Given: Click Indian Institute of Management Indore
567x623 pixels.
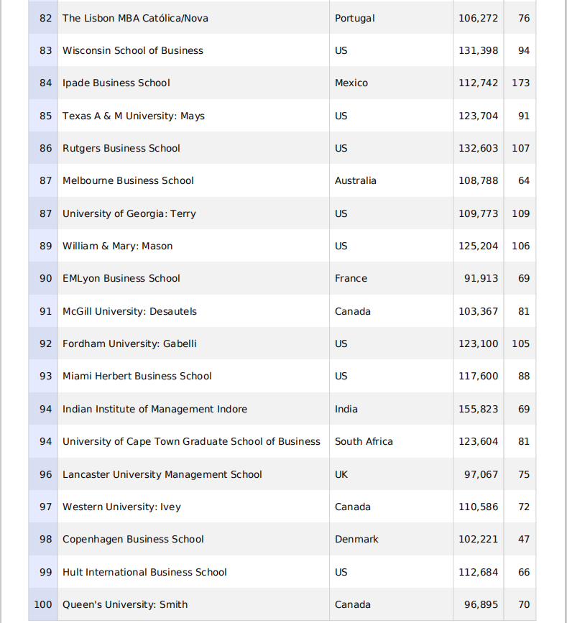Looking at the screenshot, I should (x=155, y=410).
